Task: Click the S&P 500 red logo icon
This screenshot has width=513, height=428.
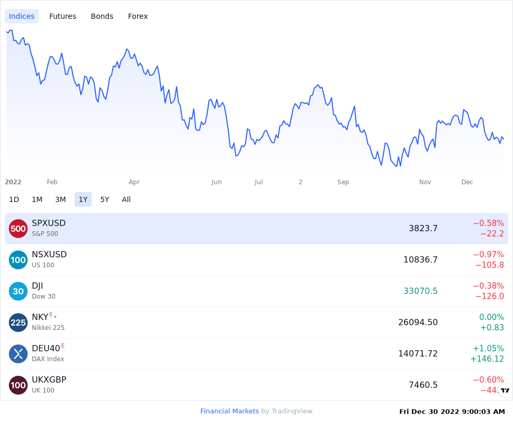Action: [x=18, y=229]
